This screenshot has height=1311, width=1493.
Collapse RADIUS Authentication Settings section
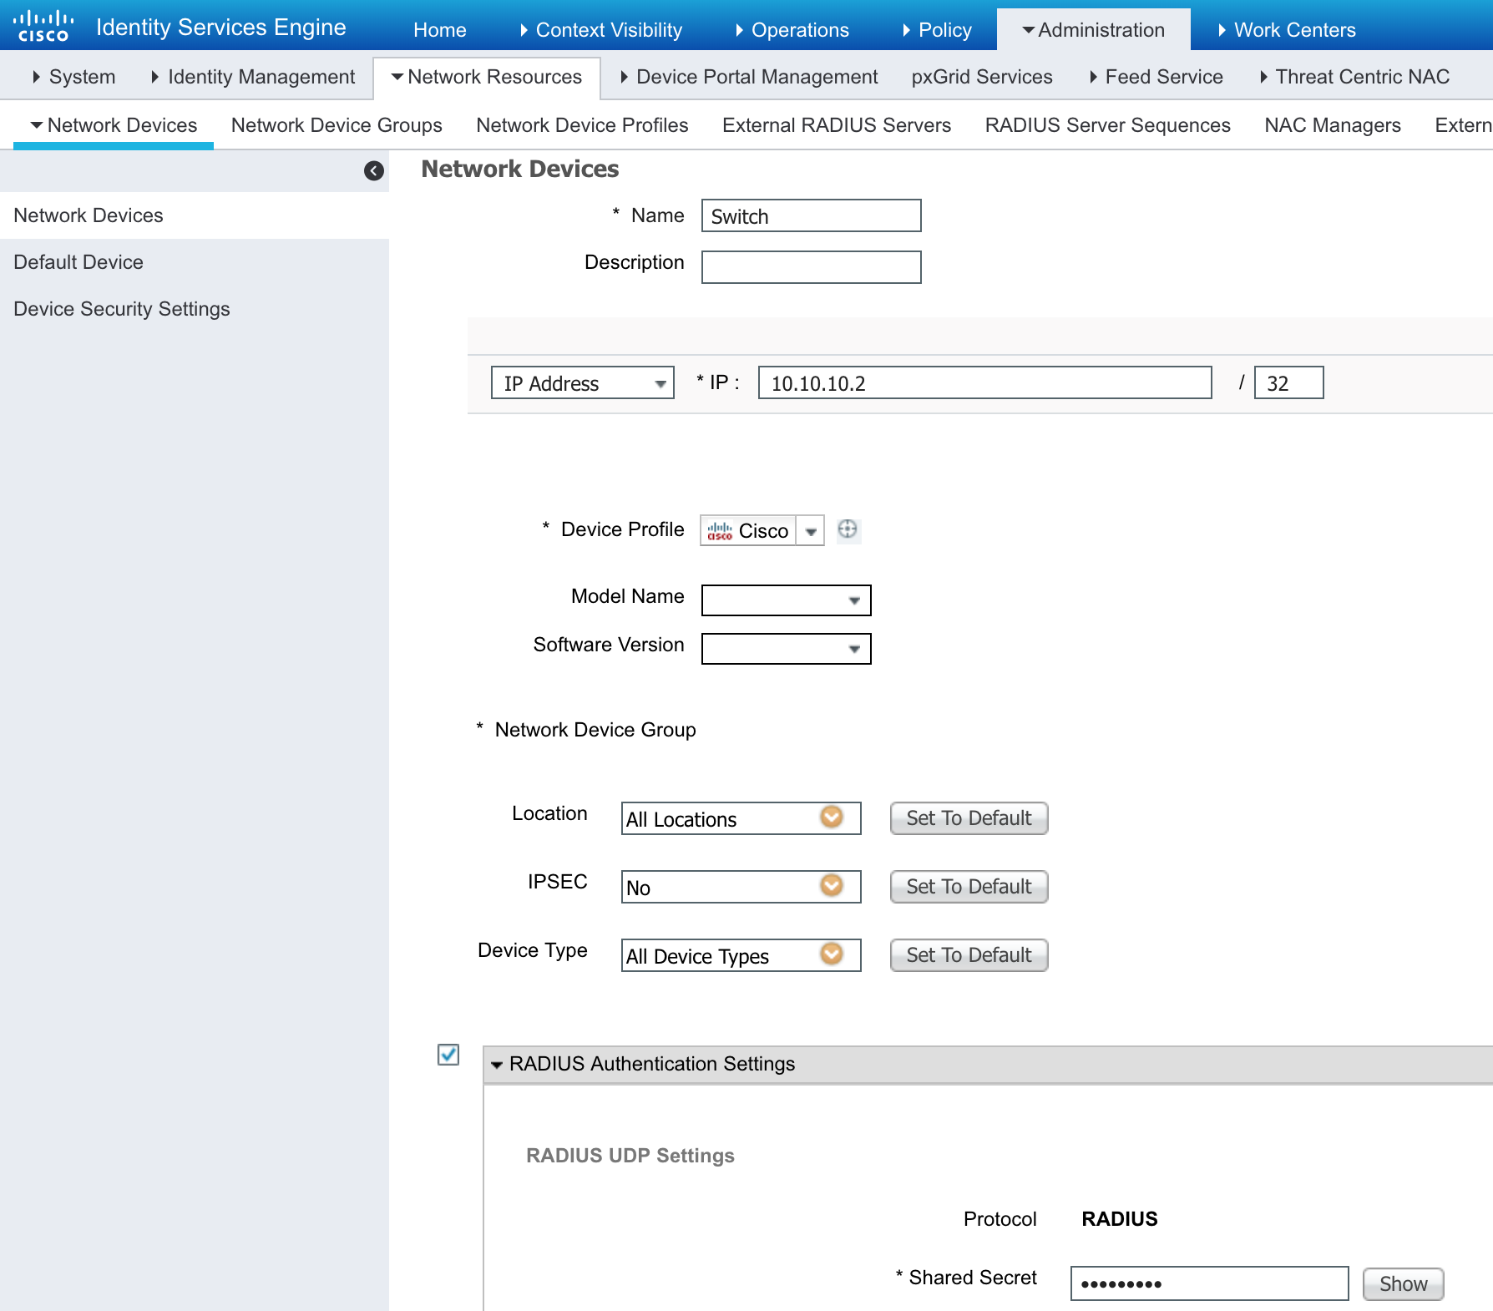click(497, 1065)
